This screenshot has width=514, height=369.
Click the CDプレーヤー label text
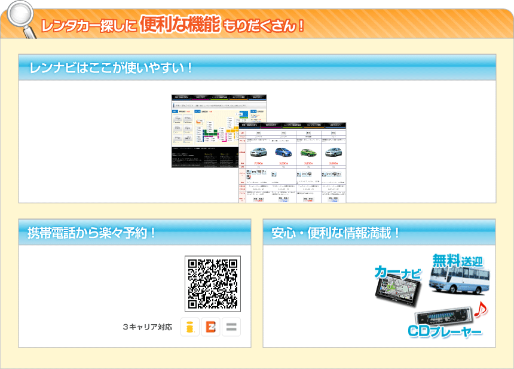[x=445, y=331]
